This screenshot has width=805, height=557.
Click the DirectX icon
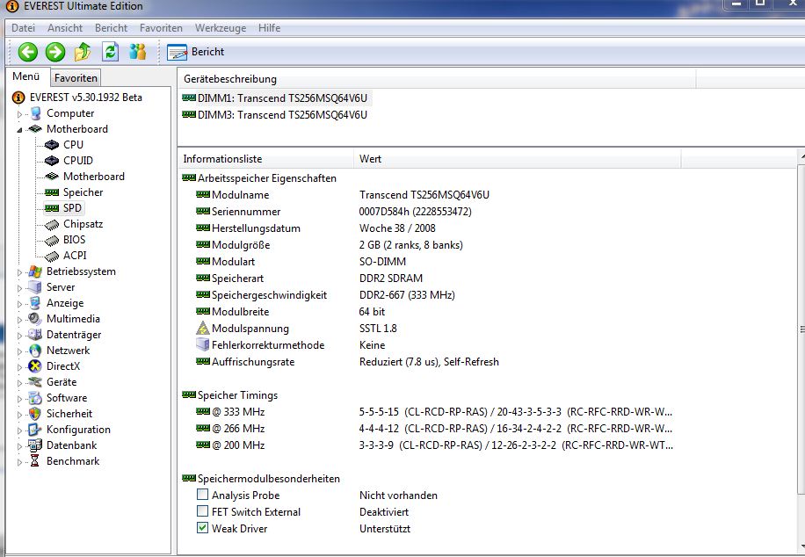point(35,366)
